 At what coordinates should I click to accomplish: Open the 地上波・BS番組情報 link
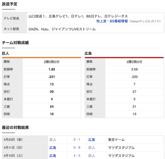pos(112,21)
